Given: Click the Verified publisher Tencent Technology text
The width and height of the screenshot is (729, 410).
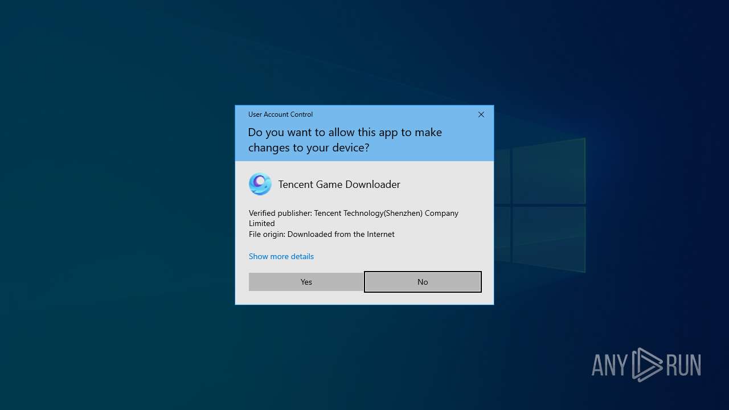Looking at the screenshot, I should click(354, 218).
